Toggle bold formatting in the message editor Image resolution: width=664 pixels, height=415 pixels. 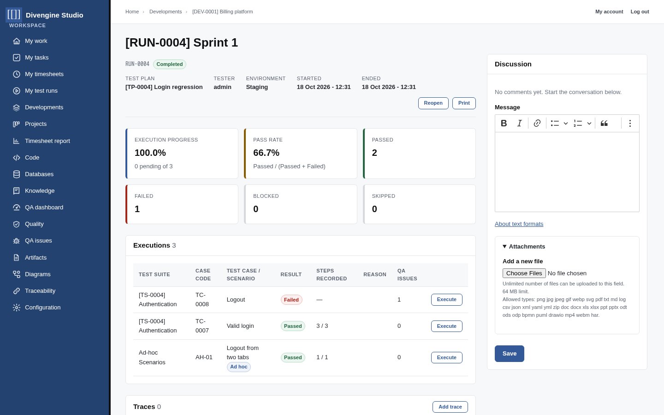tap(504, 123)
